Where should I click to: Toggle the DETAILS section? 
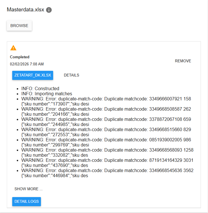click(x=71, y=75)
